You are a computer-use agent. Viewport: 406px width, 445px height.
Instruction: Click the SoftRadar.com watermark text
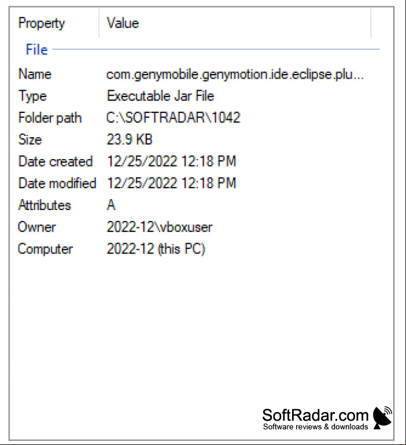pyautogui.click(x=315, y=415)
